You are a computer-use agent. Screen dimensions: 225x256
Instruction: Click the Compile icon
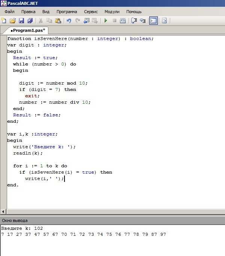click(123, 21)
